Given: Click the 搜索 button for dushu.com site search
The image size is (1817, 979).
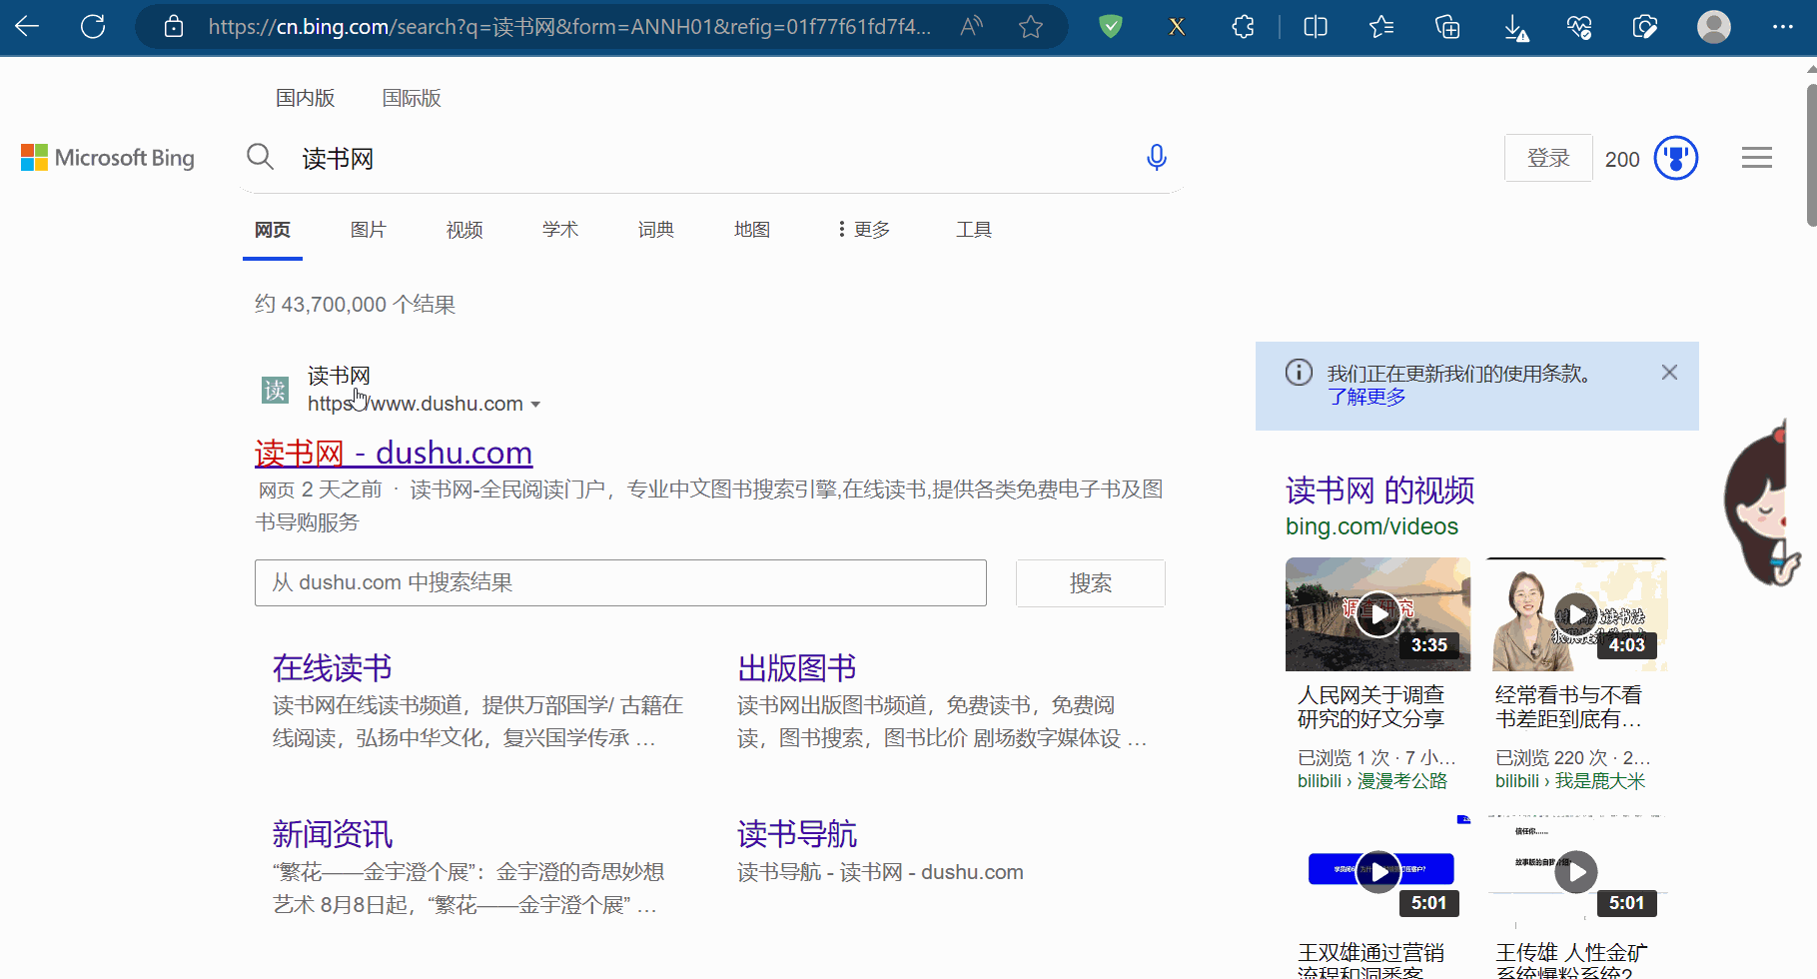Looking at the screenshot, I should (x=1091, y=582).
